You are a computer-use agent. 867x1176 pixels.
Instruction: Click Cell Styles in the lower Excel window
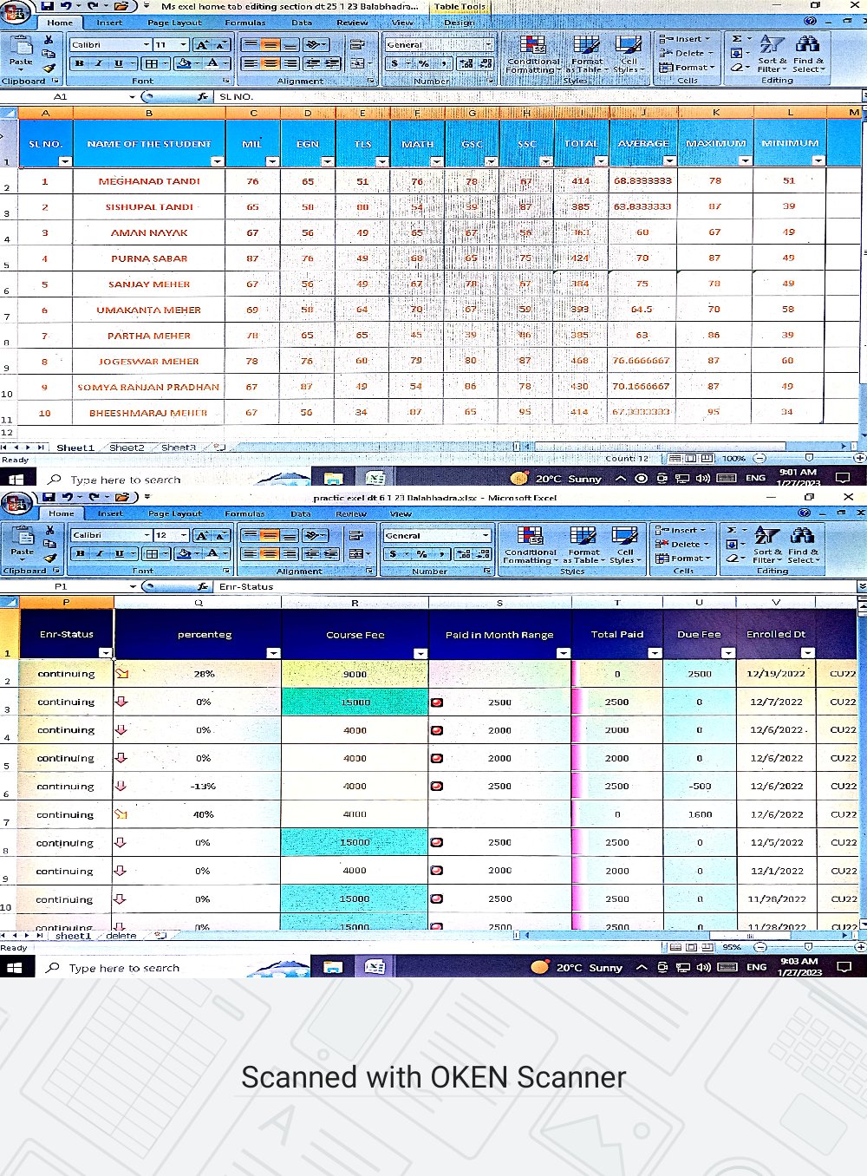623,545
